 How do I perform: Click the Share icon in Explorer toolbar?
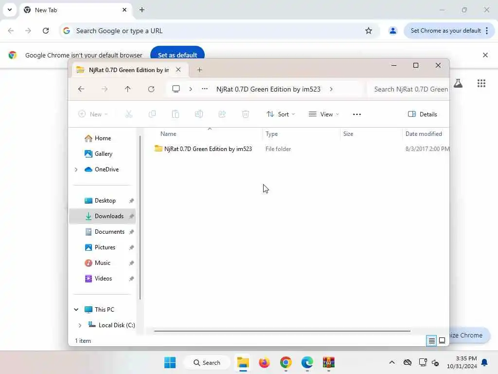click(x=222, y=114)
